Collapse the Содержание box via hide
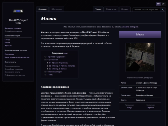This screenshot has height=126, width=168. (x=65, y=53)
